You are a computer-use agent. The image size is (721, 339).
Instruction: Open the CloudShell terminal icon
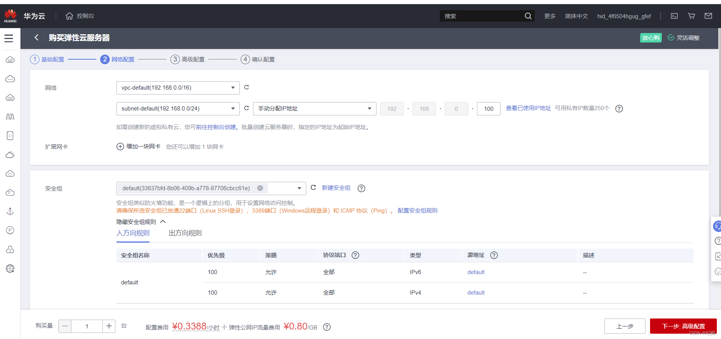tap(674, 16)
